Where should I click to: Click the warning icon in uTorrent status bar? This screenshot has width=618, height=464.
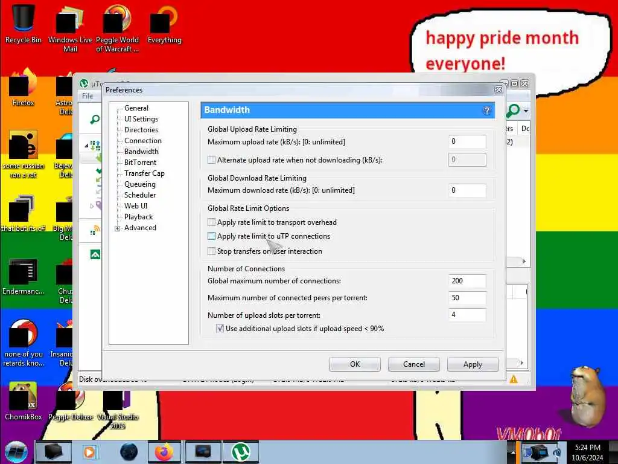[513, 379]
